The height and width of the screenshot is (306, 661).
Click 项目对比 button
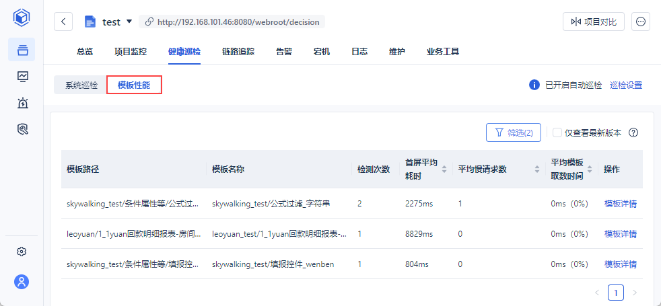point(594,22)
